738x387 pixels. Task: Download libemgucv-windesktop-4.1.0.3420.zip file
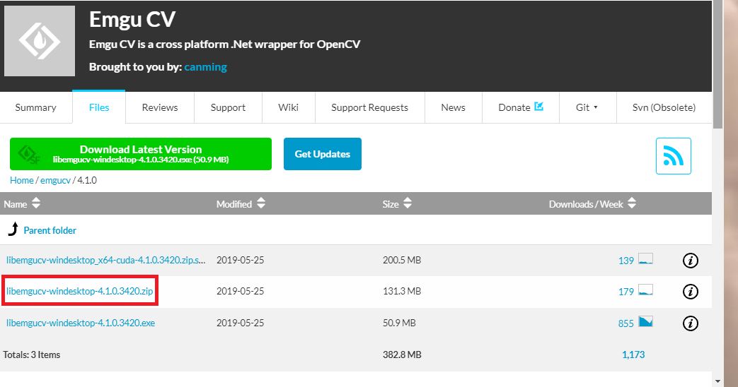click(x=79, y=291)
